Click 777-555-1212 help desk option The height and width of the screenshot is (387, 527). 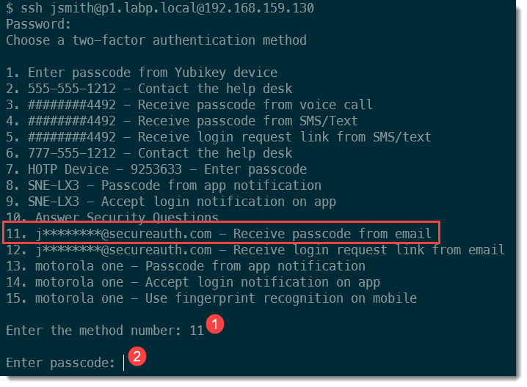(149, 153)
